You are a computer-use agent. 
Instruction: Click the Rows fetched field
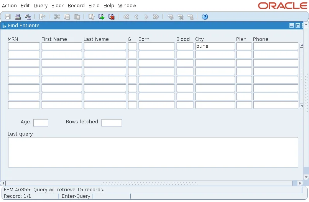[112, 123]
